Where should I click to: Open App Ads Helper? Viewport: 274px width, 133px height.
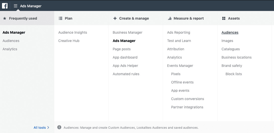pyautogui.click(x=125, y=66)
